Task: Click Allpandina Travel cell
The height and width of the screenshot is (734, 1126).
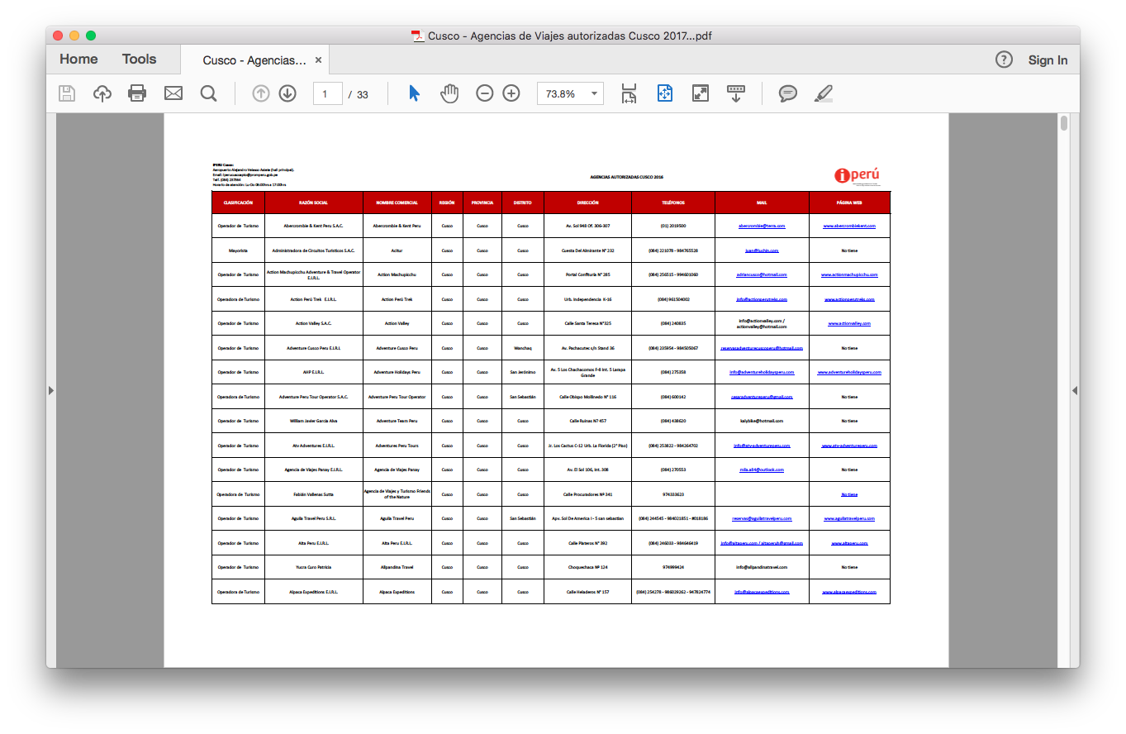Action: [x=397, y=568]
